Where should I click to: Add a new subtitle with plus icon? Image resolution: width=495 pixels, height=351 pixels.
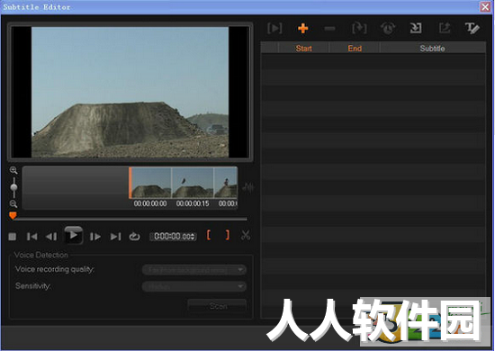point(303,29)
